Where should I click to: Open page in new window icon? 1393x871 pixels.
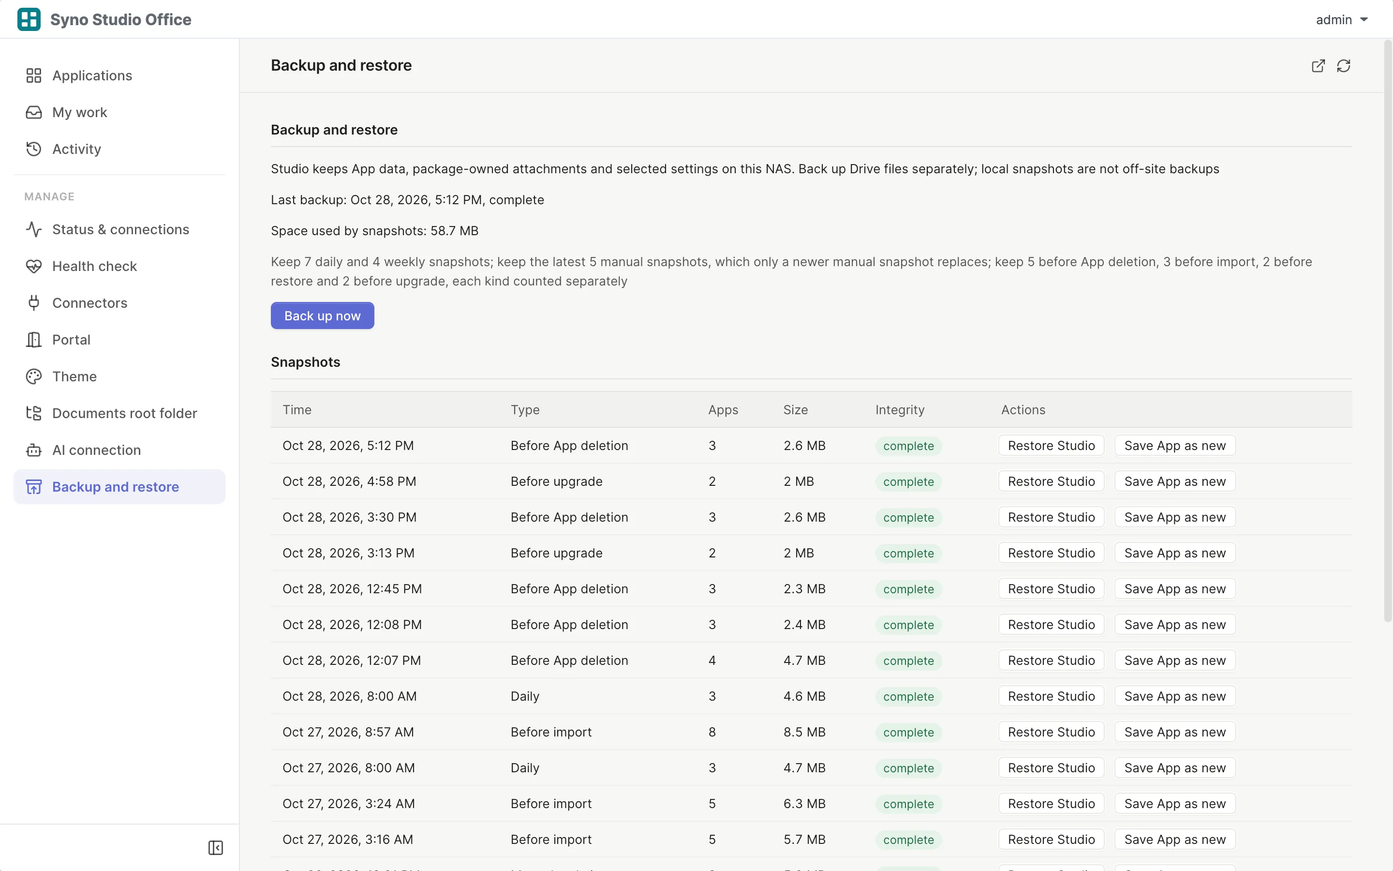point(1318,66)
